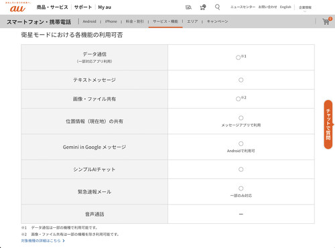
Task: Click the online shop cart-with-question icon
Action: point(203,7)
